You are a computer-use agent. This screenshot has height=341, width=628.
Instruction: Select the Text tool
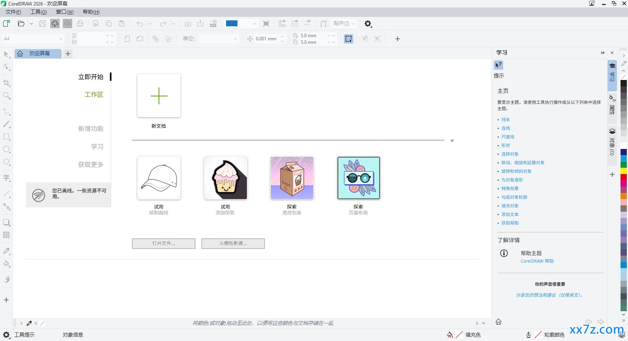pyautogui.click(x=6, y=178)
